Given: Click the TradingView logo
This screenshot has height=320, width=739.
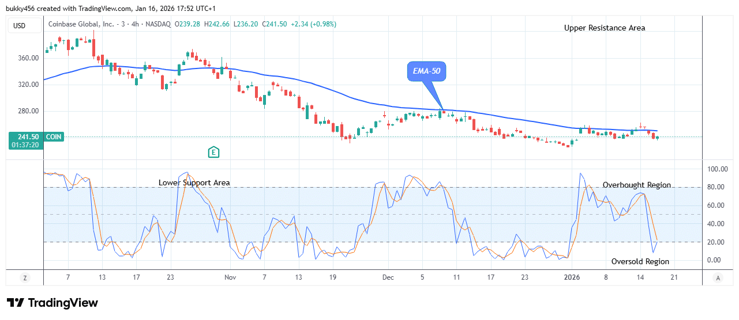Looking at the screenshot, I should [52, 303].
